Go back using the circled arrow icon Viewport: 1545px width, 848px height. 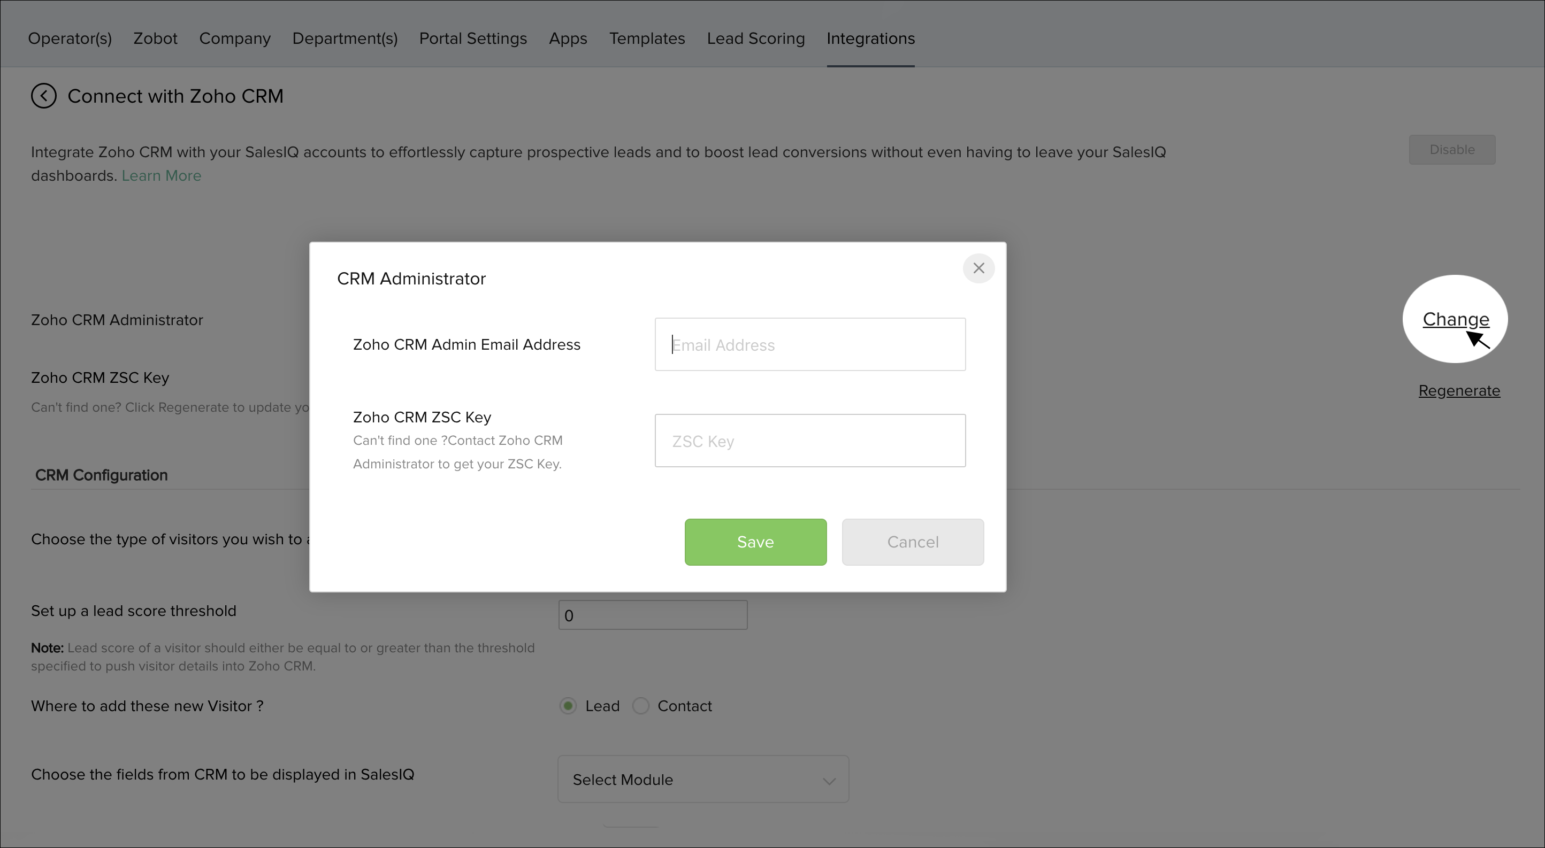click(44, 96)
